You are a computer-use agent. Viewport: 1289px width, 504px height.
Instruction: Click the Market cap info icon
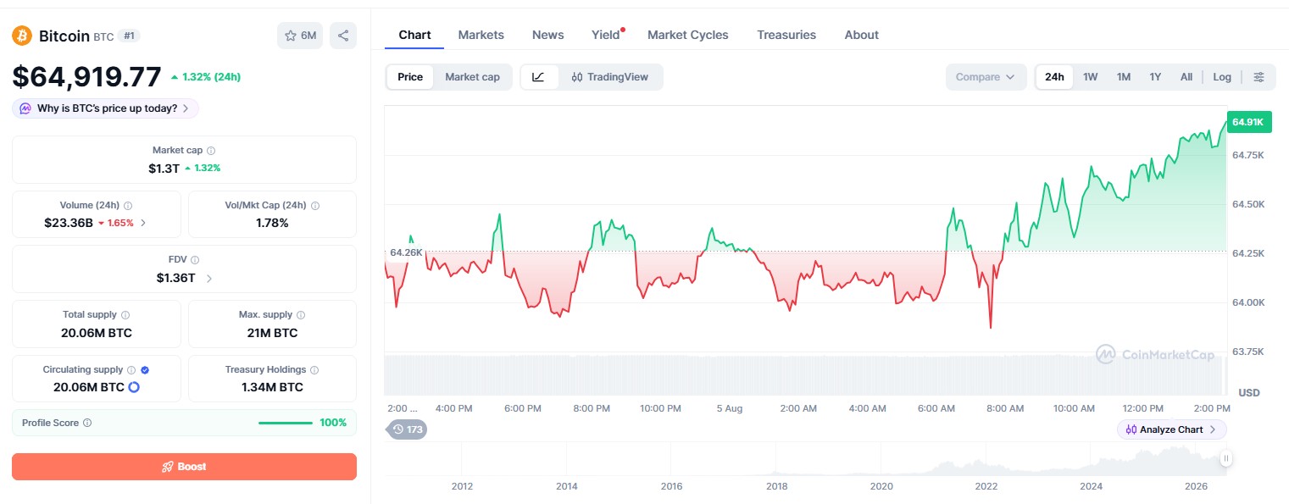[x=211, y=150]
